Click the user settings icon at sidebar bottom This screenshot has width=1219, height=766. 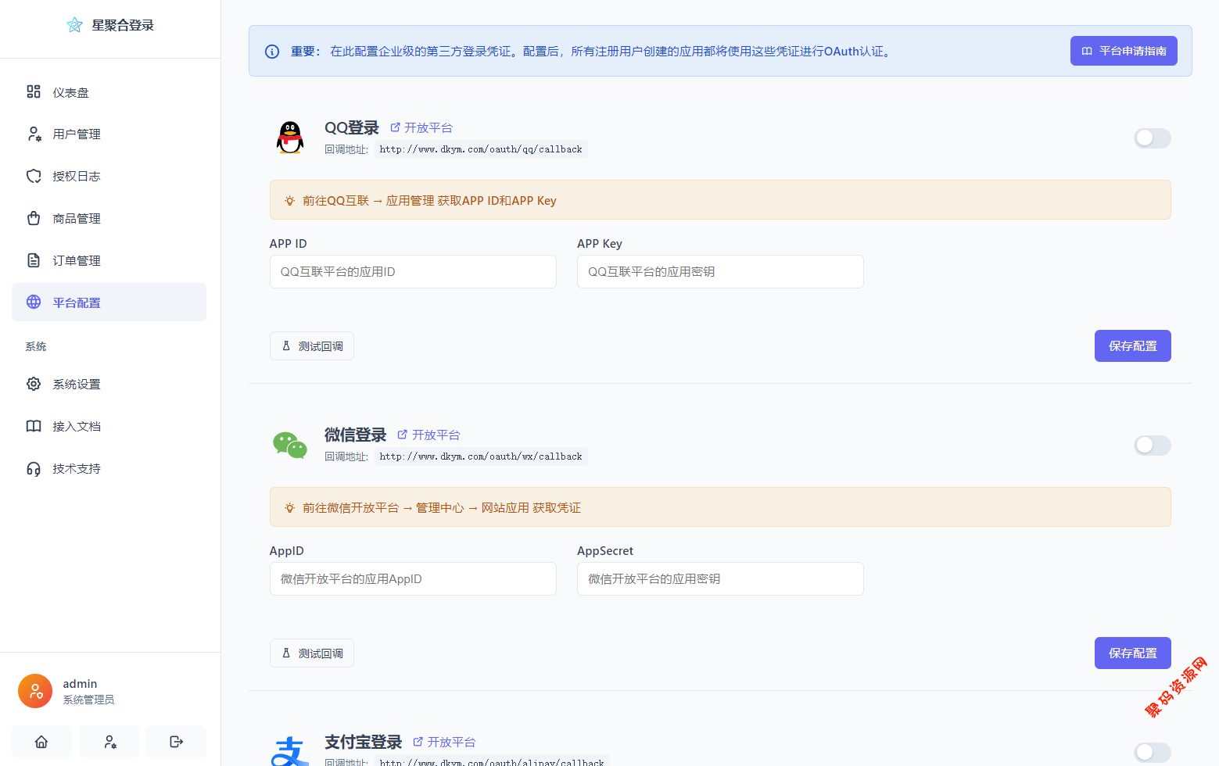(x=109, y=742)
